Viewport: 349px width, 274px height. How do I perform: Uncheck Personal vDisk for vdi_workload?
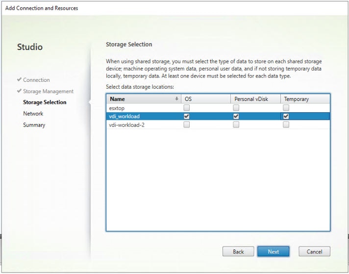[236, 116]
